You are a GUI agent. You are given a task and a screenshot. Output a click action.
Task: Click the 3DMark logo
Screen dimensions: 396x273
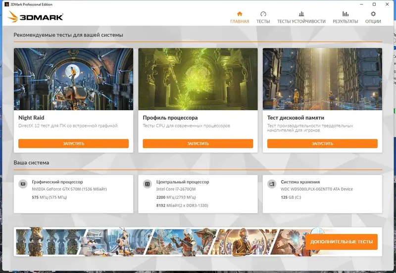click(x=35, y=17)
